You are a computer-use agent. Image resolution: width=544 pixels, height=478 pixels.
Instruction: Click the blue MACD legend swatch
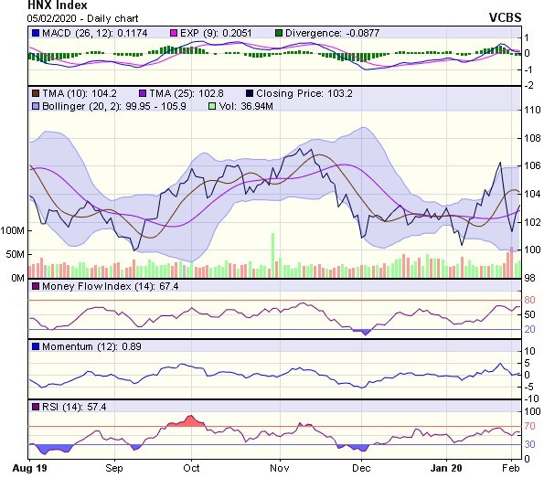36,33
